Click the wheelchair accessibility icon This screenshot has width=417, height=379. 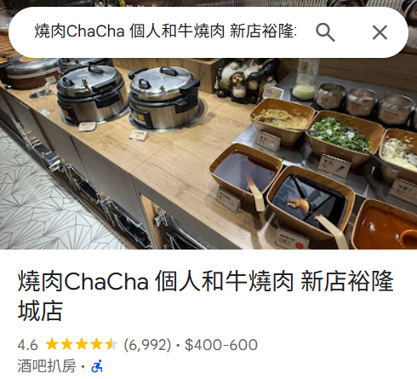coord(97,366)
